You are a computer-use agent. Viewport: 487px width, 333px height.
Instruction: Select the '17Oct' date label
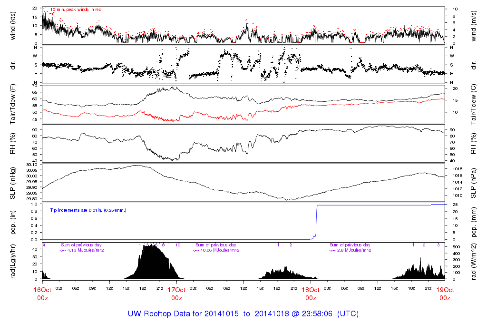coord(176,290)
